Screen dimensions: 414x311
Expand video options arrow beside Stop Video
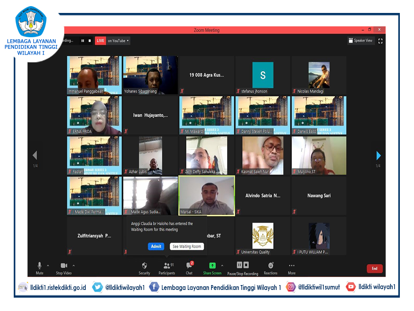tap(74, 266)
